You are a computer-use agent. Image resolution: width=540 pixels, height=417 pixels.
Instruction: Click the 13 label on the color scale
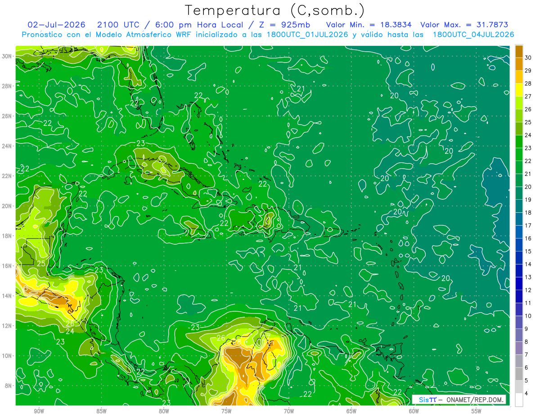click(528, 277)
